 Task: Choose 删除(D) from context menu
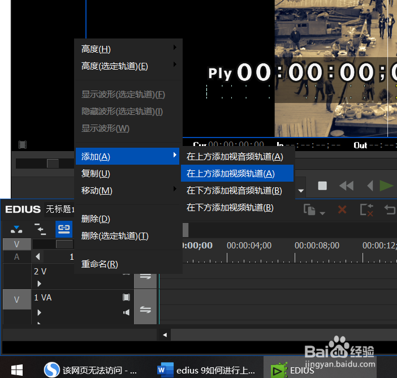pyautogui.click(x=128, y=218)
